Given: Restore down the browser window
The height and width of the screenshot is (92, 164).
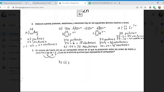Looking at the screenshot, I should 158,3.
